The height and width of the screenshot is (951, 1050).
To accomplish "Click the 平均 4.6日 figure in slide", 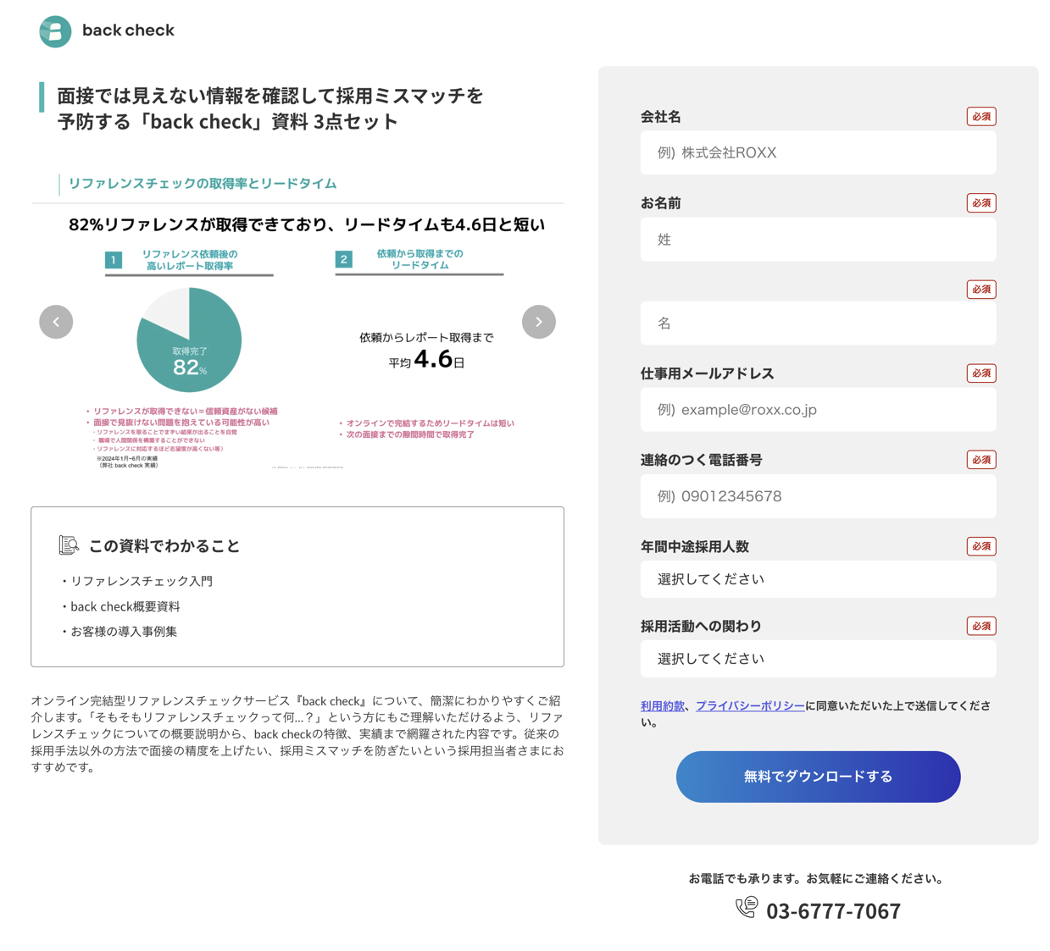I will click(x=426, y=360).
